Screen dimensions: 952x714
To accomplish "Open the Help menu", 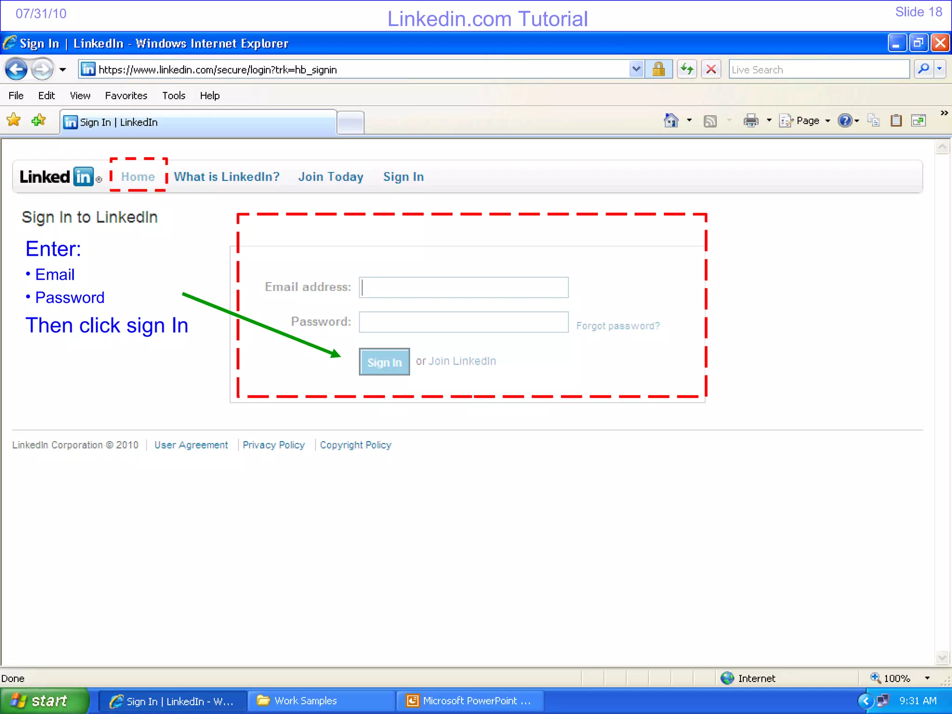I will (x=210, y=95).
